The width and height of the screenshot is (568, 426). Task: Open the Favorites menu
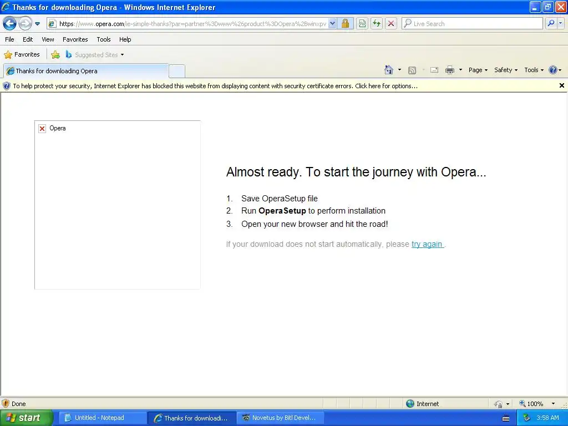(x=75, y=39)
